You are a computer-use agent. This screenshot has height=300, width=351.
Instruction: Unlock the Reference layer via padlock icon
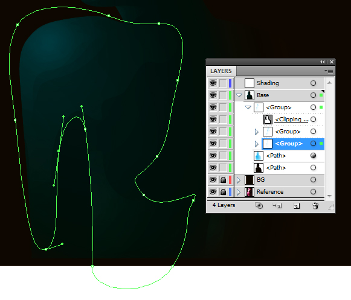point(223,192)
